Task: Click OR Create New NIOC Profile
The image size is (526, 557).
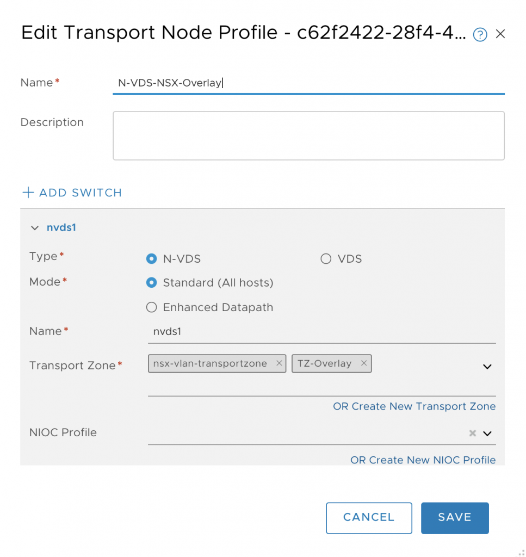Action: (423, 460)
